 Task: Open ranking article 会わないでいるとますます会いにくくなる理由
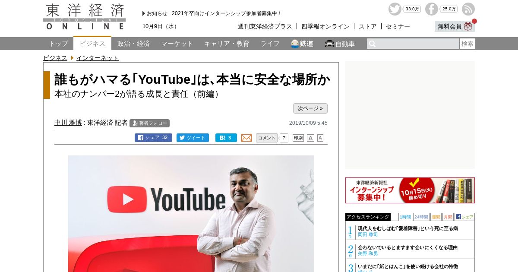click(407, 247)
